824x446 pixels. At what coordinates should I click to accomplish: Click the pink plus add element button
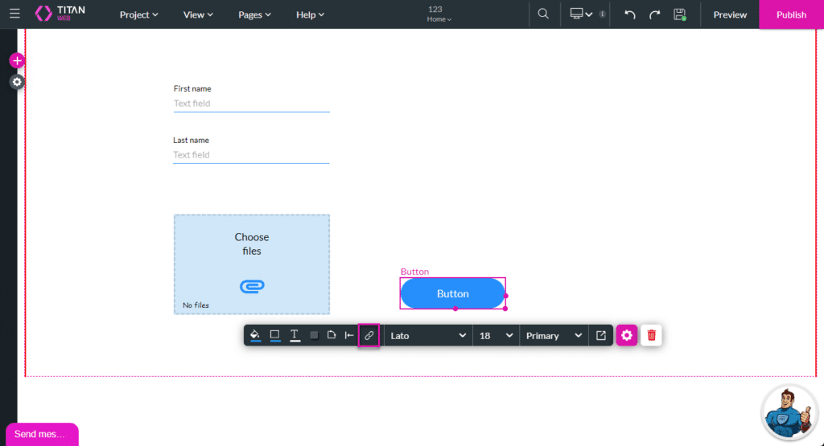pos(17,61)
